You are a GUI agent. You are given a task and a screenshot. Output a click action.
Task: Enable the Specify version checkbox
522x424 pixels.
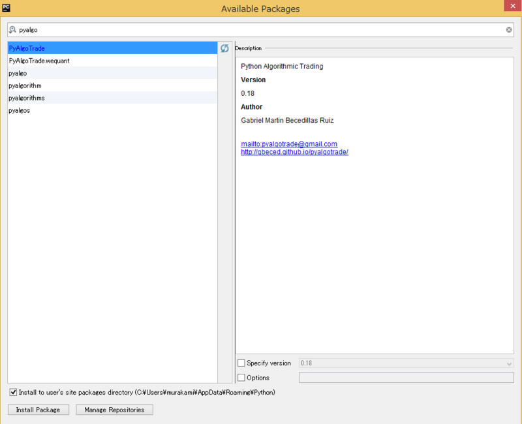(241, 363)
